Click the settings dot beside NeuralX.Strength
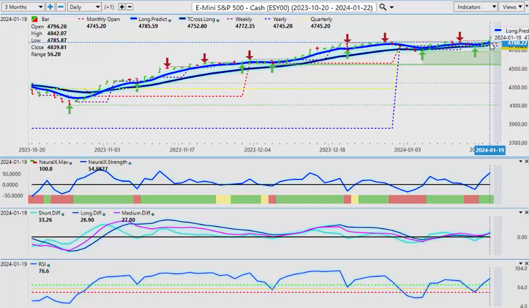529x308 pixels. [130, 163]
